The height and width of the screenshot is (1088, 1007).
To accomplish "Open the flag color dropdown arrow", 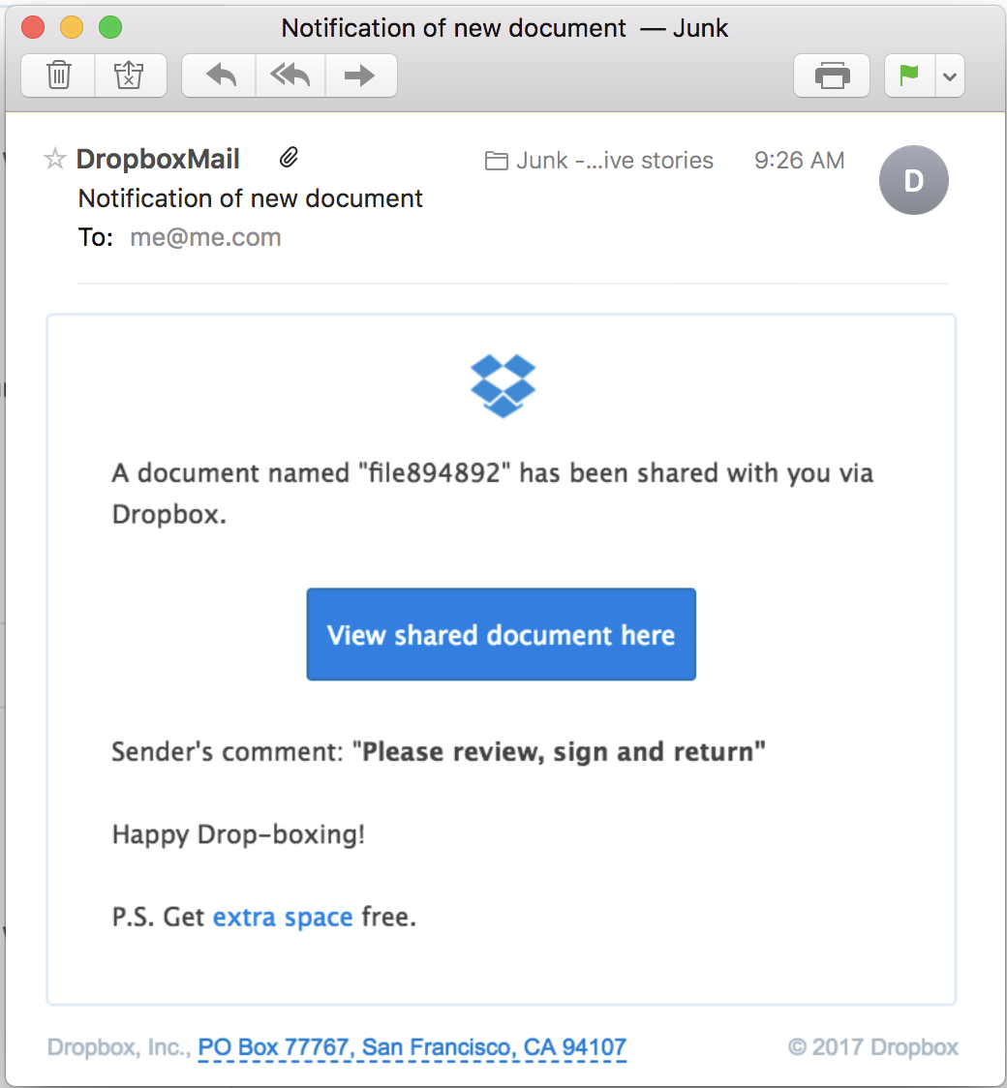I will click(x=950, y=76).
